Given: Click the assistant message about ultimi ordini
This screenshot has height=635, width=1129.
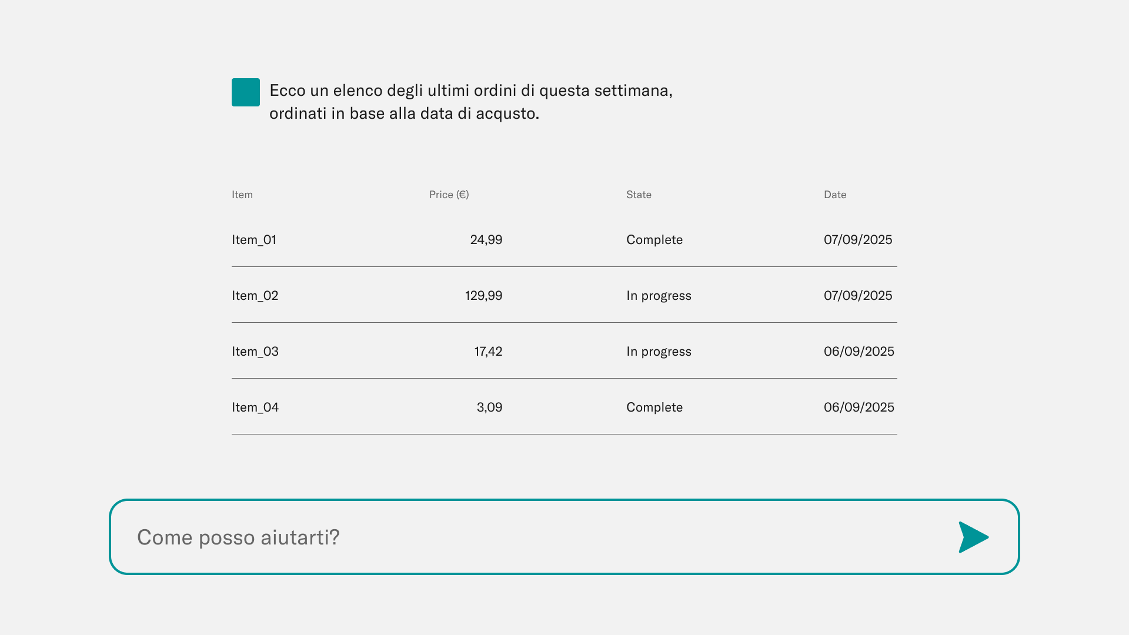Looking at the screenshot, I should 470,102.
